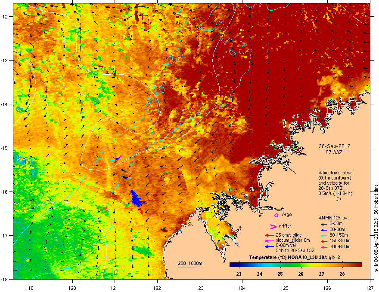This screenshot has width=379, height=292.
Task: Click the colorbar tick value 28
Action: point(342,274)
